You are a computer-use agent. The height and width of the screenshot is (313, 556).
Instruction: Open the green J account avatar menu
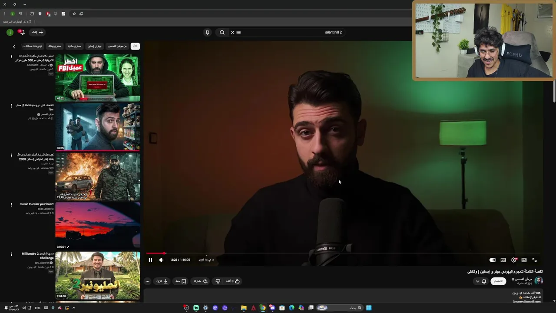10,32
